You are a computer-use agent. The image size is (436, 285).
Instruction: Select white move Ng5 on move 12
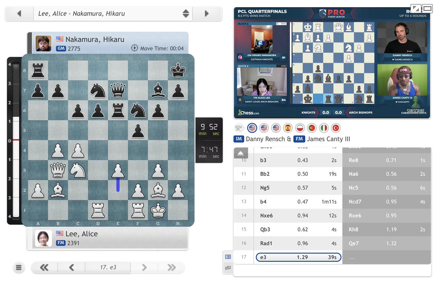299,188
